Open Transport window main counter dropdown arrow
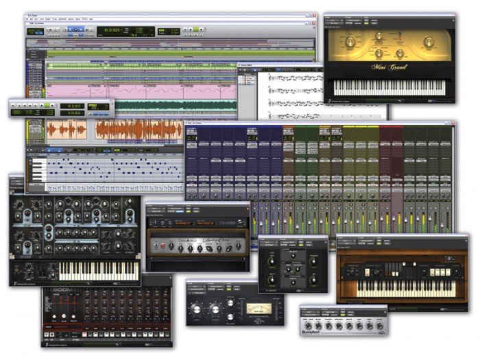The height and width of the screenshot is (360, 480). click(x=83, y=106)
